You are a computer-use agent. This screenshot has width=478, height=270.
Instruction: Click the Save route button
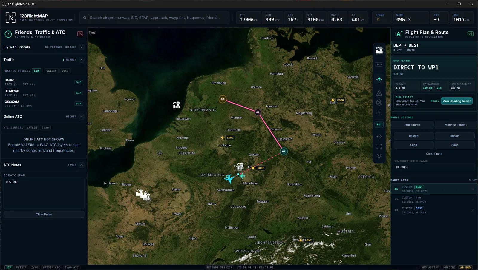point(455,145)
